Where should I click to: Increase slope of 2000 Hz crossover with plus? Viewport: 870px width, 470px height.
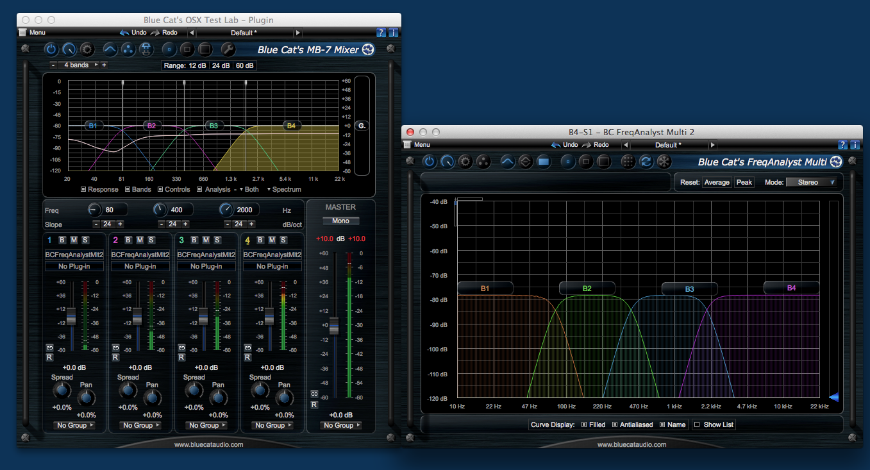(x=251, y=224)
